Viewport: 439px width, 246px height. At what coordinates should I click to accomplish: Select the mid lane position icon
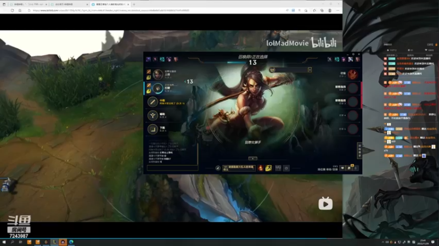(x=153, y=102)
